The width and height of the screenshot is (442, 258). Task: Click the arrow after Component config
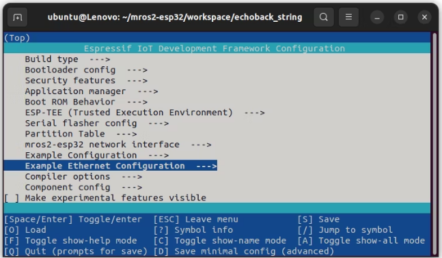[132, 188]
